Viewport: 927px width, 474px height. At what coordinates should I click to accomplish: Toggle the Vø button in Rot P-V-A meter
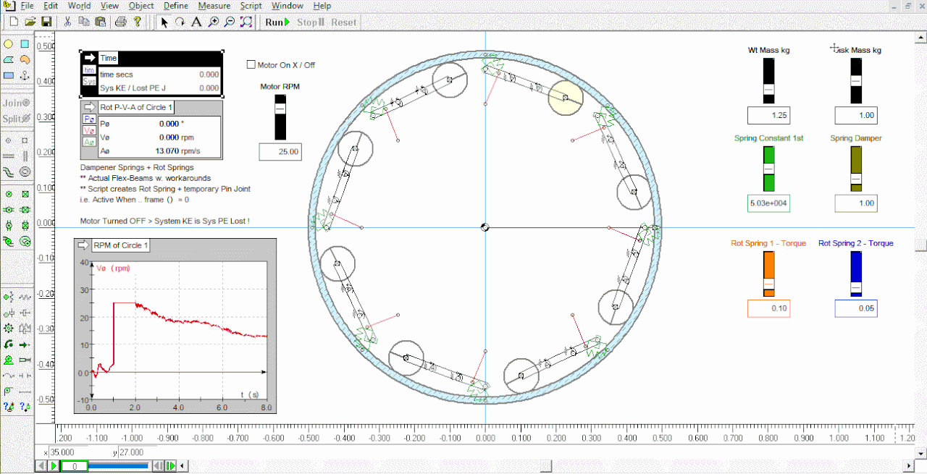point(89,131)
